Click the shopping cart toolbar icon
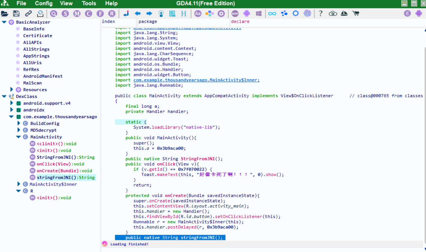Viewport: 426px width, 252px height. 356,13
